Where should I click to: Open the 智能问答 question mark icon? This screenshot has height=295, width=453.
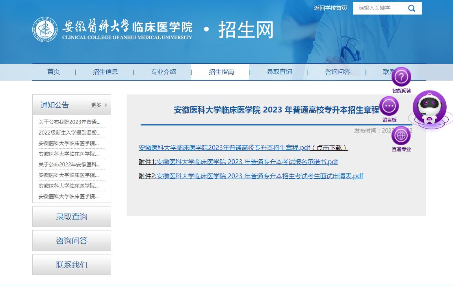point(401,77)
